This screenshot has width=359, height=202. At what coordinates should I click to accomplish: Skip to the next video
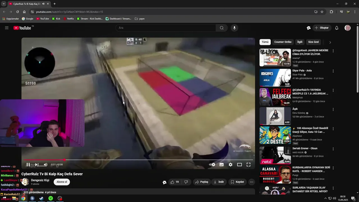36,165
